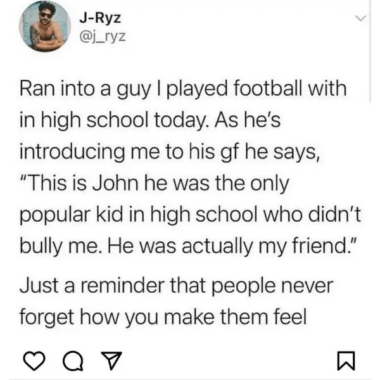Click the line "introducing me to his gf he says,"
The width and height of the screenshot is (380, 380).
[x=170, y=153]
